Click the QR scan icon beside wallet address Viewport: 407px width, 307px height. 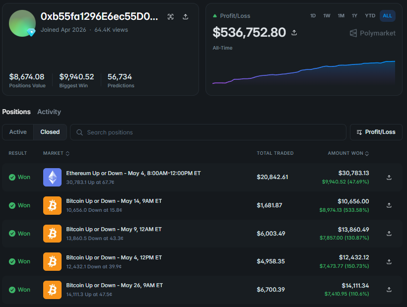click(x=171, y=17)
